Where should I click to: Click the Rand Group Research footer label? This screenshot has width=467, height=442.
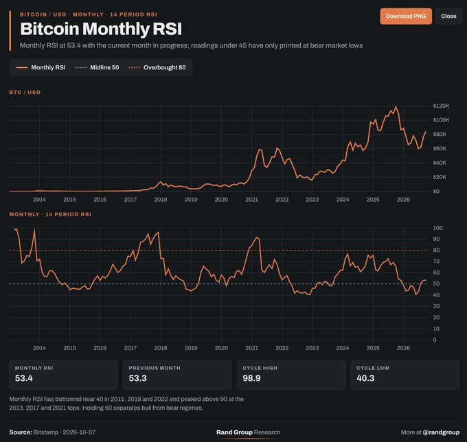(248, 432)
